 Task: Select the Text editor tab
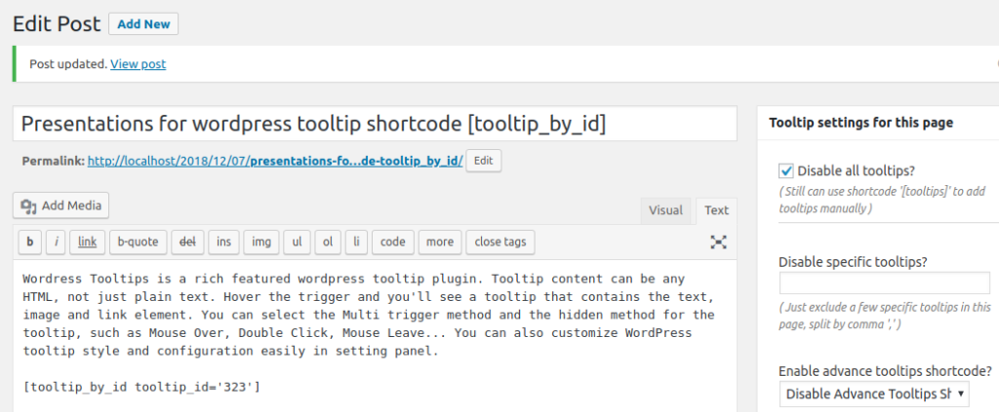click(x=716, y=210)
